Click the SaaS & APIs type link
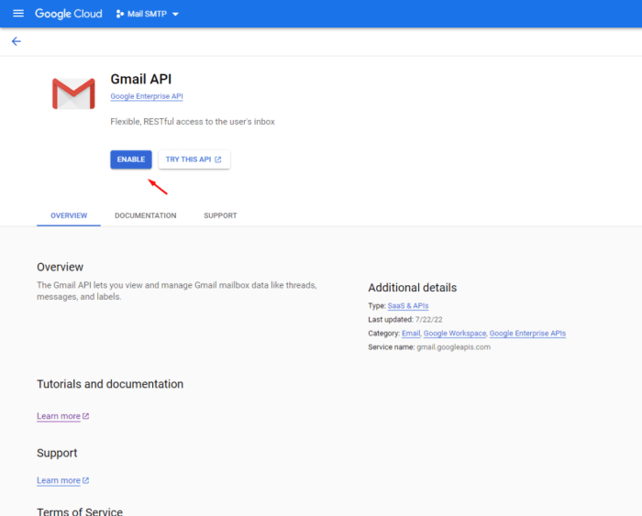The height and width of the screenshot is (516, 642). [408, 305]
